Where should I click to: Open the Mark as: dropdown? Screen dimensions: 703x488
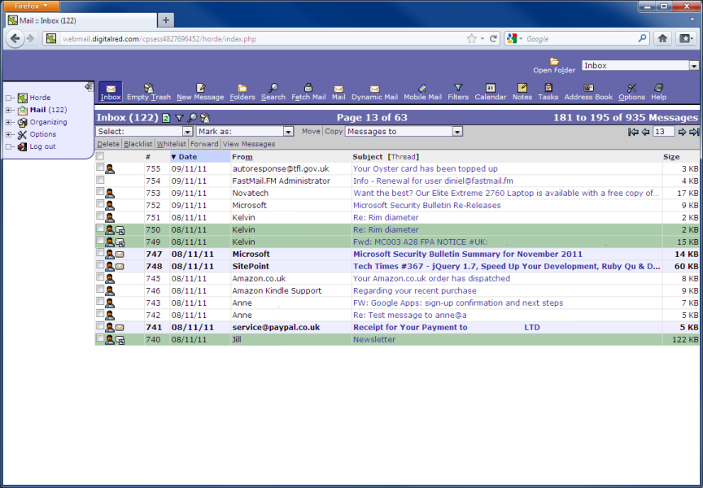245,131
